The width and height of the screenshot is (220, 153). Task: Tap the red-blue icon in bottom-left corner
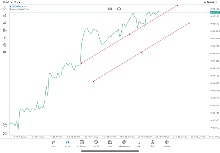(4, 133)
